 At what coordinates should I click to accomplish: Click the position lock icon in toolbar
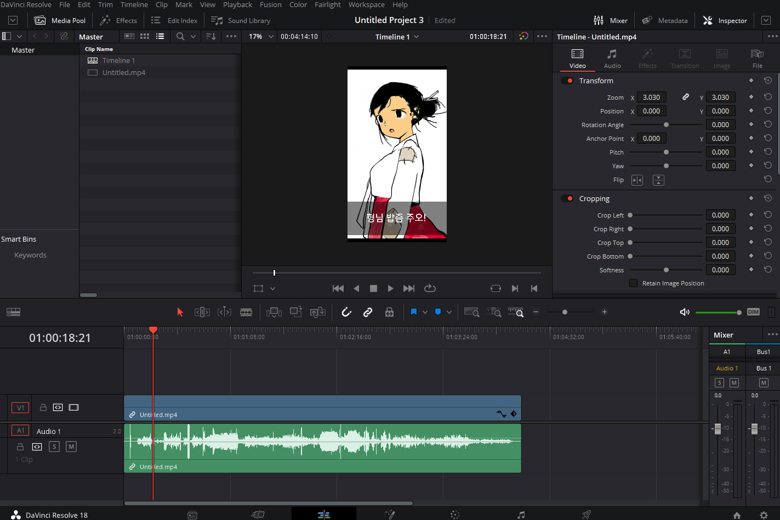coord(389,312)
